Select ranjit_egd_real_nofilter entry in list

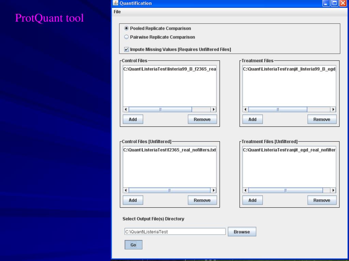click(x=289, y=150)
